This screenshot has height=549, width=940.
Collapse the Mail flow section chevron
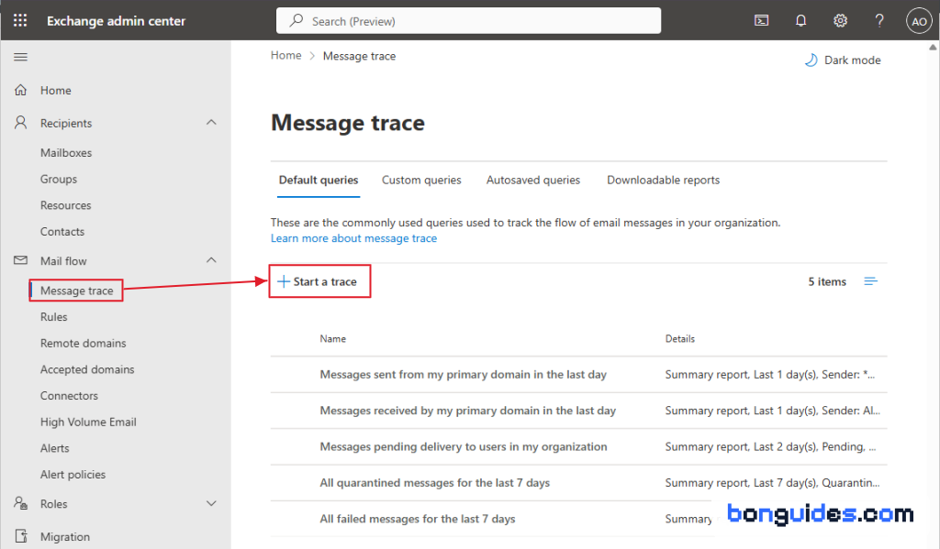[x=211, y=259]
